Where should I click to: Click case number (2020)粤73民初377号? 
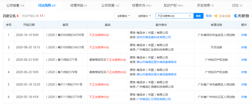point(62,60)
